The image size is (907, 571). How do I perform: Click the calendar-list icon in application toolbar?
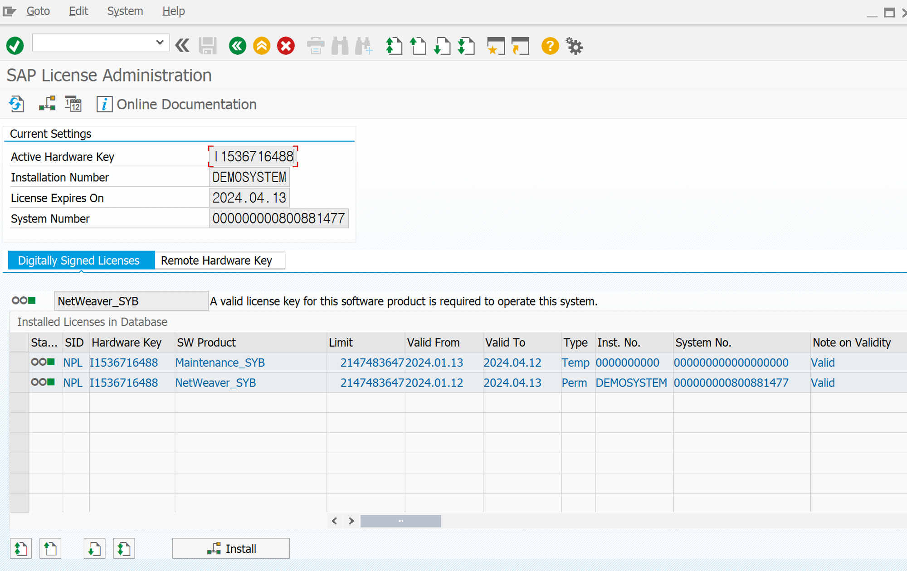(x=73, y=104)
